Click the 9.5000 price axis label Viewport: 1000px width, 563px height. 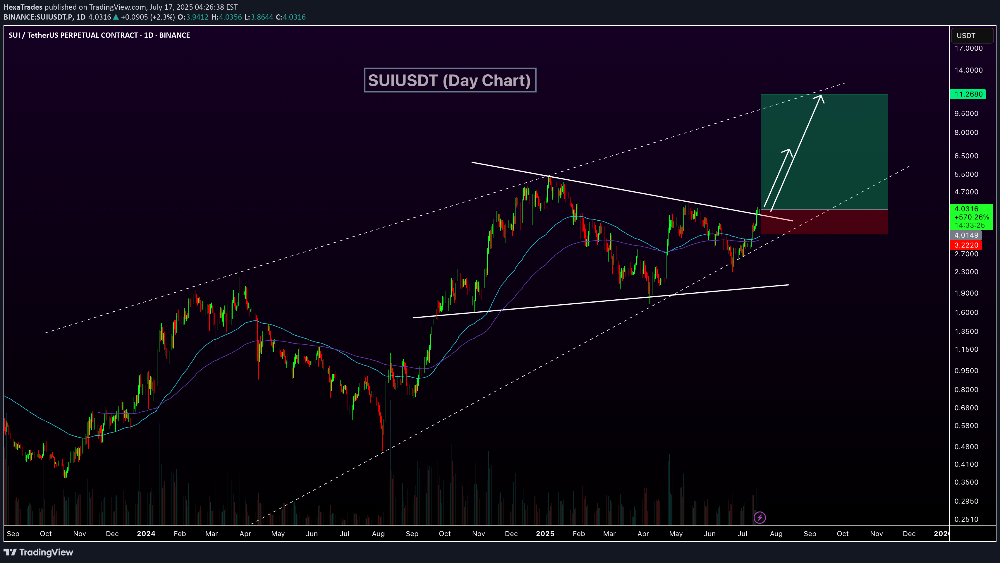966,113
